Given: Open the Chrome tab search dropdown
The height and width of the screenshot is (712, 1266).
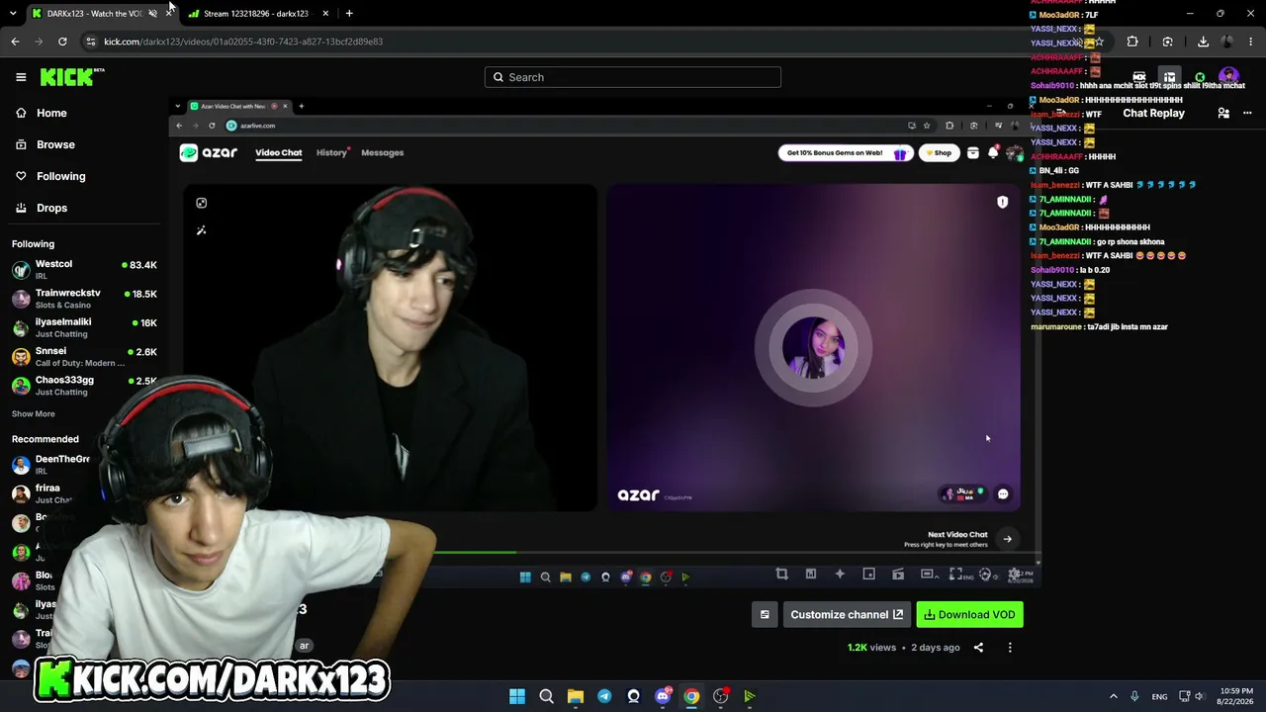Looking at the screenshot, I should 13,13.
